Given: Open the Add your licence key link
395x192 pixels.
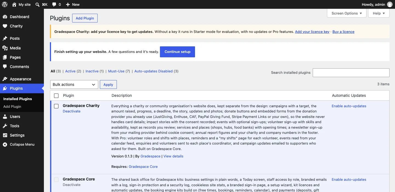Looking at the screenshot, I should point(312,32).
